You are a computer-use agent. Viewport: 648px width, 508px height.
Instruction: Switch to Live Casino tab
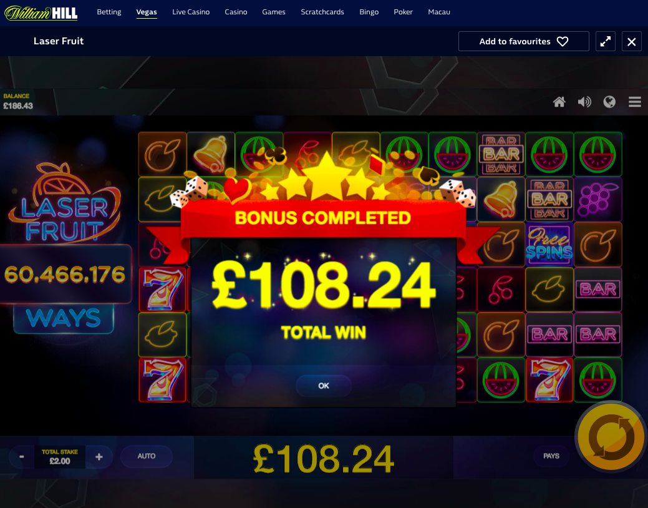click(191, 12)
